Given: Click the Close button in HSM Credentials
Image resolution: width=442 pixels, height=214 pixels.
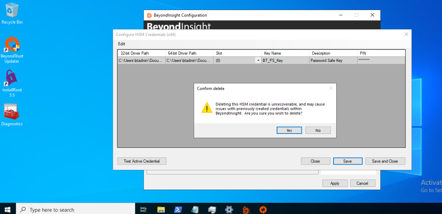Looking at the screenshot, I should tap(315, 161).
